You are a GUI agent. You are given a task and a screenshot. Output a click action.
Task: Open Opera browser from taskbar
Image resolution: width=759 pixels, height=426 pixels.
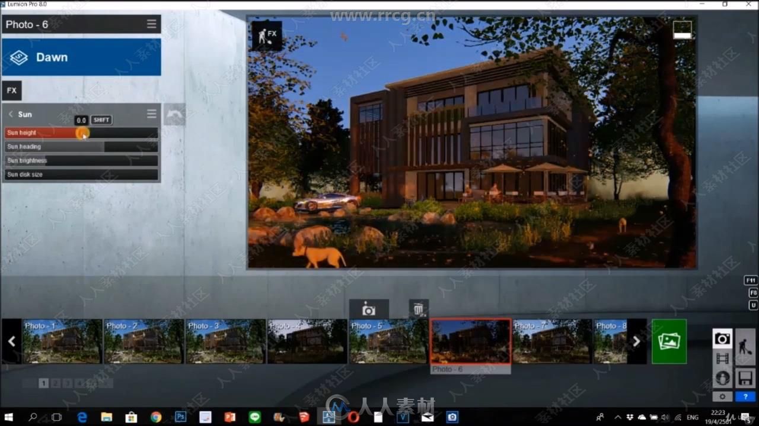coord(353,417)
